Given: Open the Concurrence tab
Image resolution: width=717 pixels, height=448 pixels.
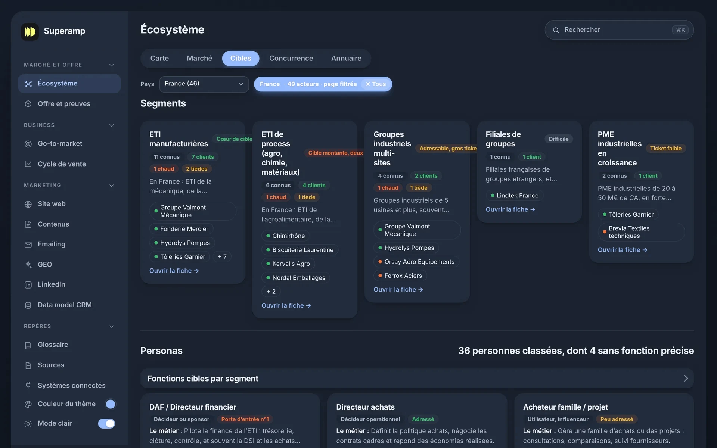Looking at the screenshot, I should [291, 58].
